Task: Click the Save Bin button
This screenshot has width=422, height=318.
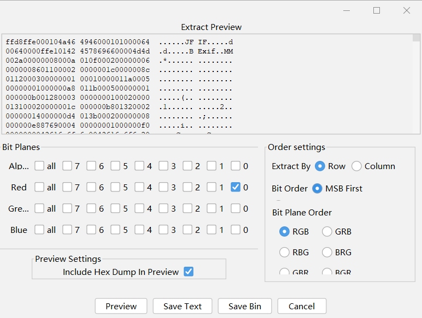Action: tap(245, 306)
